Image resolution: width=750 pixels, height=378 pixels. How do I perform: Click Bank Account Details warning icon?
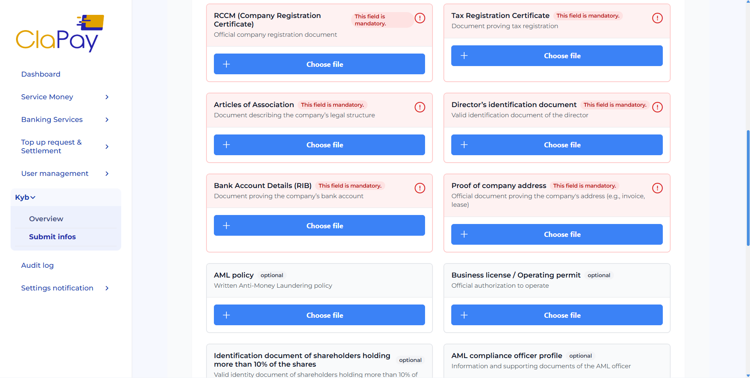pos(420,188)
